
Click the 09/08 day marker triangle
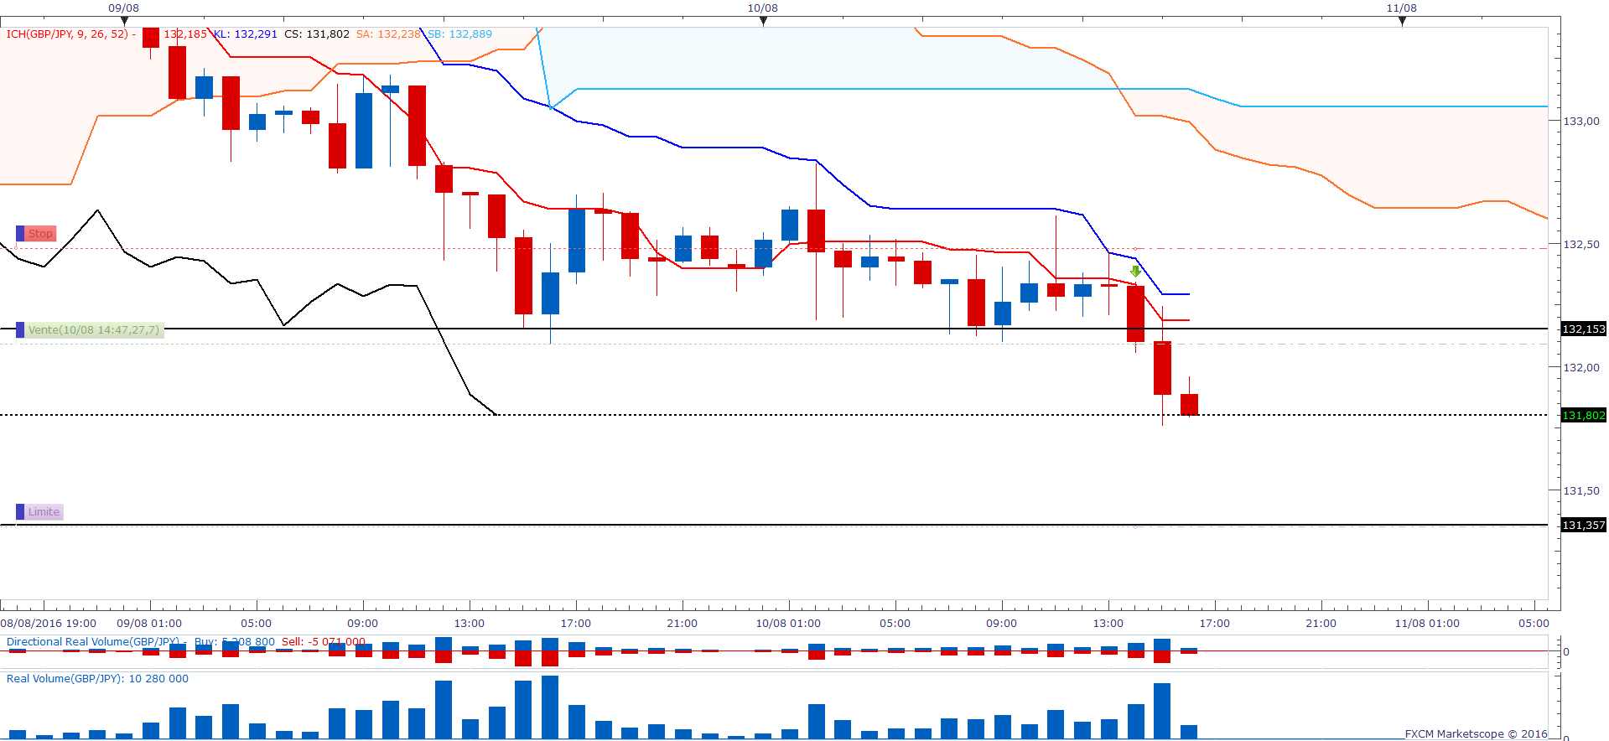click(124, 21)
